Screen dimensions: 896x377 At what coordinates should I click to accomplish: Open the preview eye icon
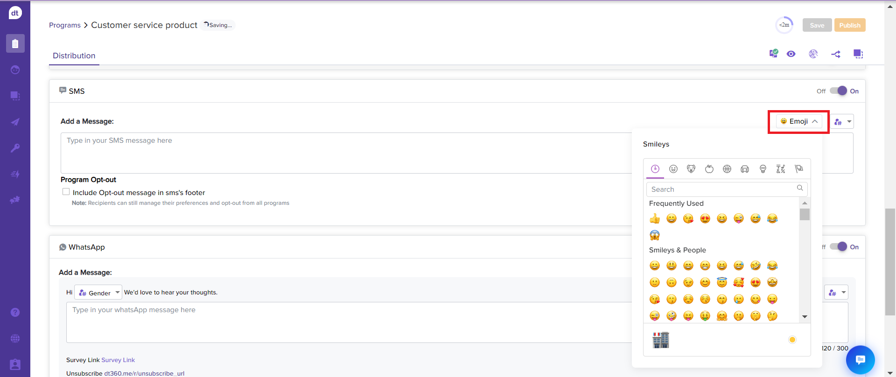point(791,54)
